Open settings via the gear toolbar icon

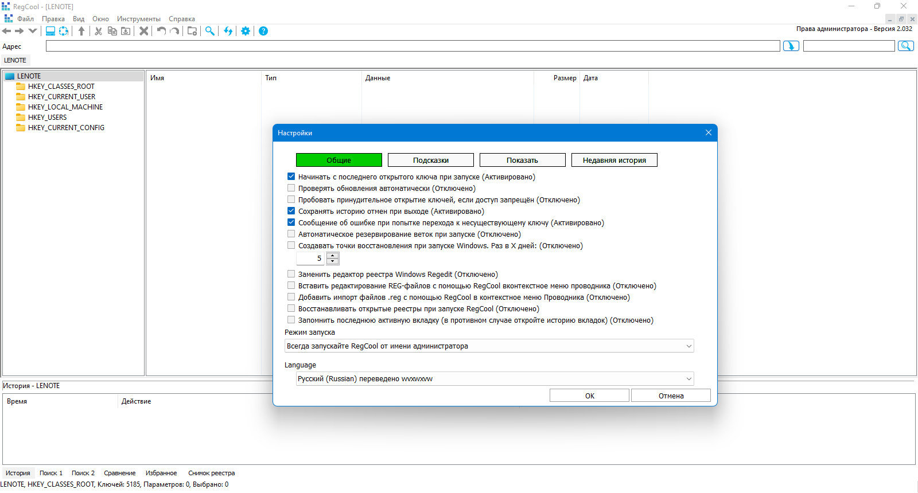pyautogui.click(x=246, y=31)
